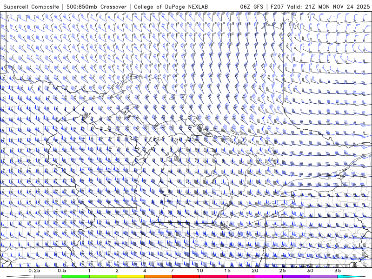Select the lime 1–2 color bar segment
Image resolution: width=372 pixels, height=279 pixels.
click(103, 277)
